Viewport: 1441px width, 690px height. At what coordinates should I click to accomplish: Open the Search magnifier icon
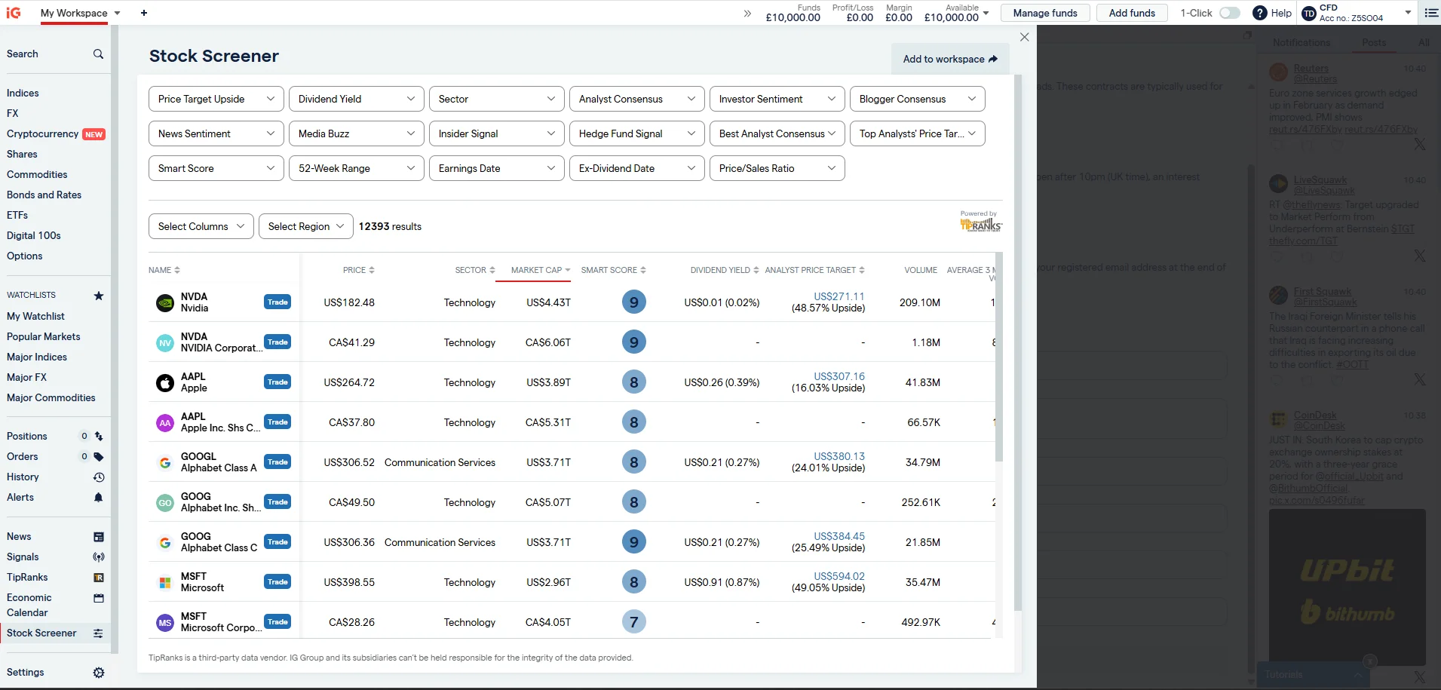click(x=98, y=54)
